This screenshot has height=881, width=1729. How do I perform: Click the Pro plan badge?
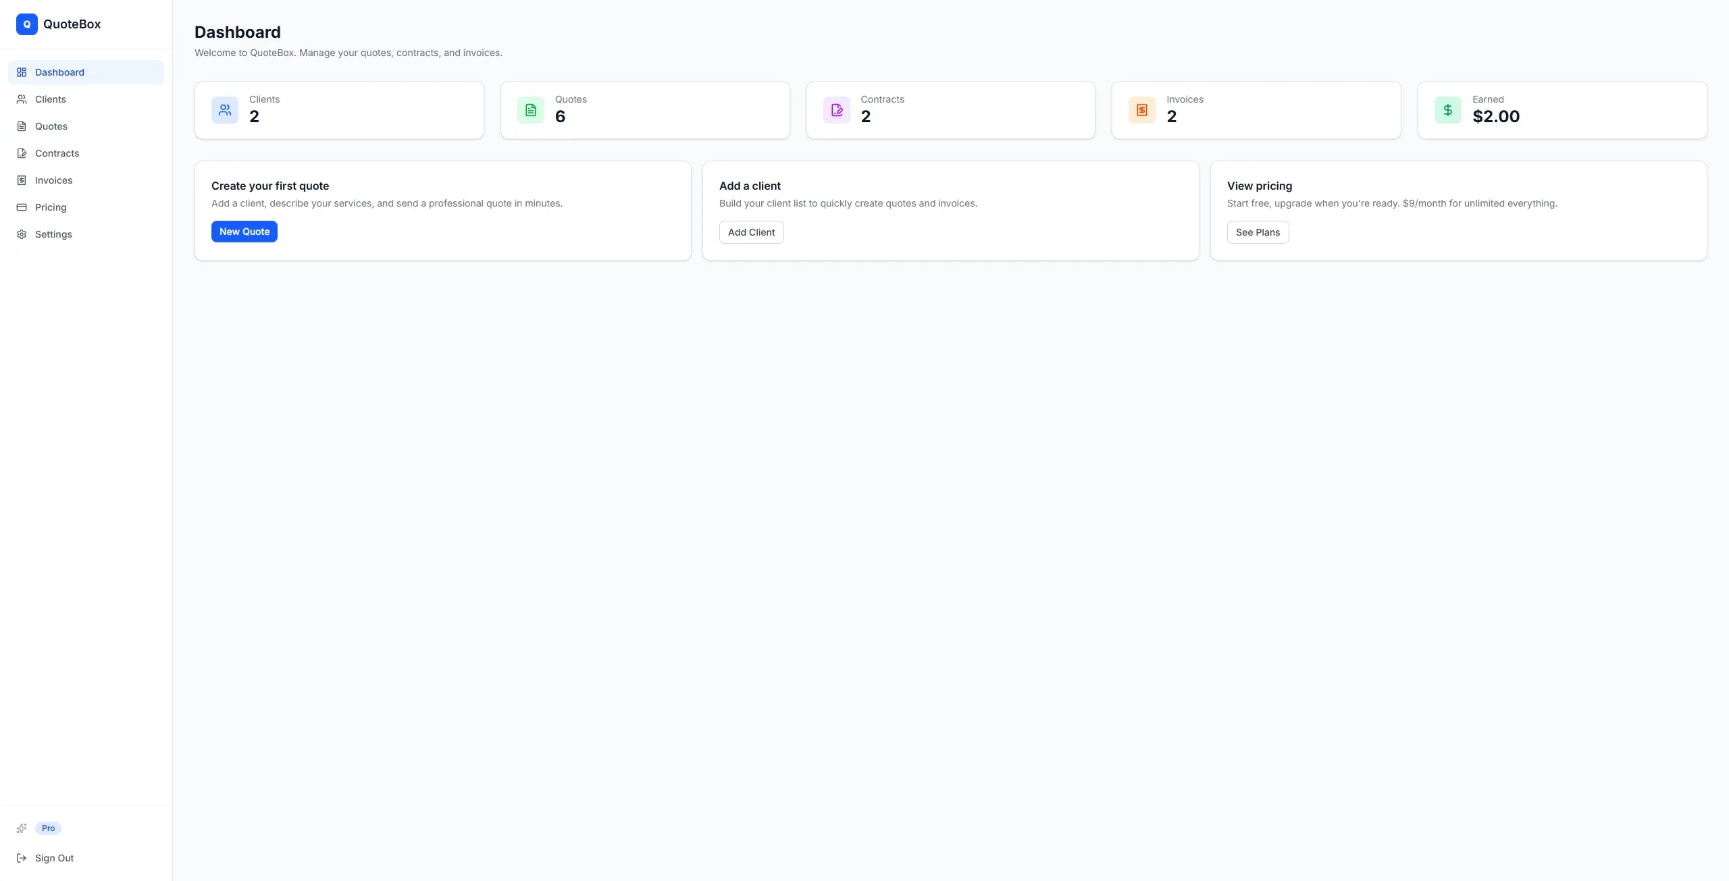[48, 828]
